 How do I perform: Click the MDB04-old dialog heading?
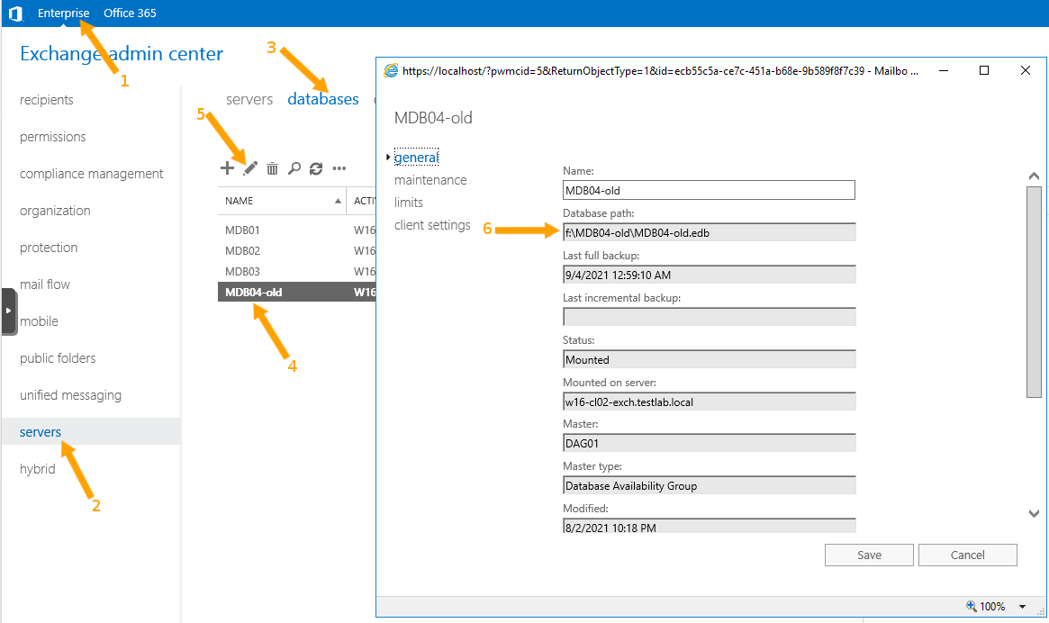coord(433,118)
